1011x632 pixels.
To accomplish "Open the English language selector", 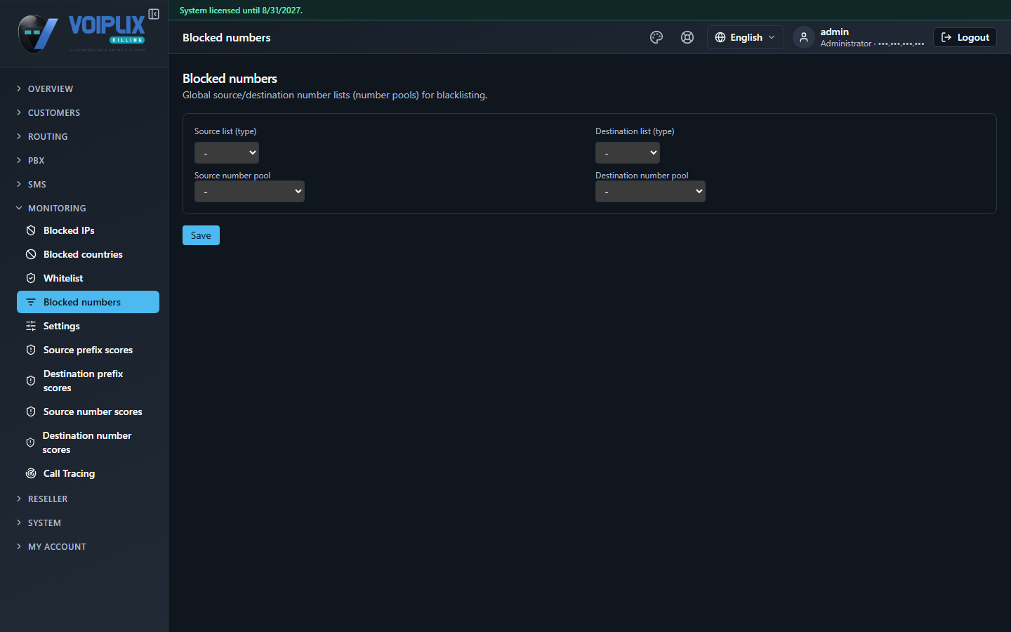I will click(745, 37).
